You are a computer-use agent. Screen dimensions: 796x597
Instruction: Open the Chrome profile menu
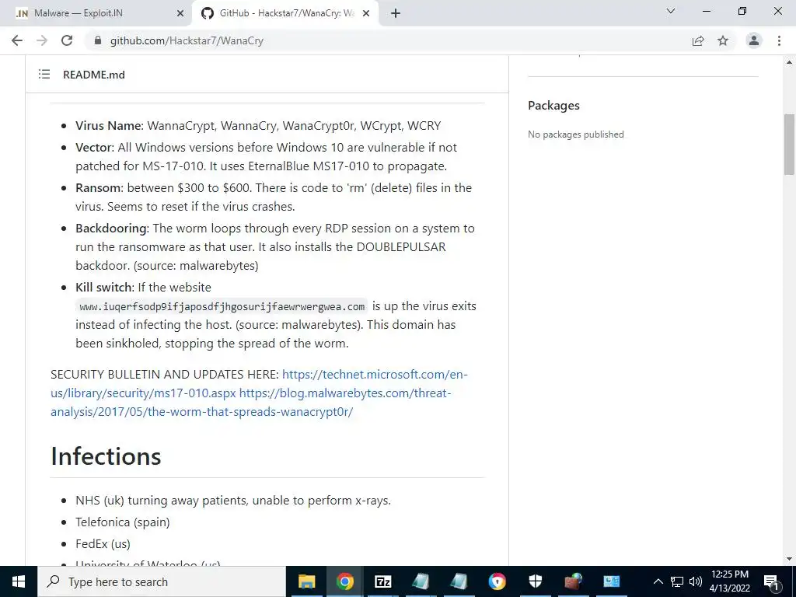click(x=754, y=40)
